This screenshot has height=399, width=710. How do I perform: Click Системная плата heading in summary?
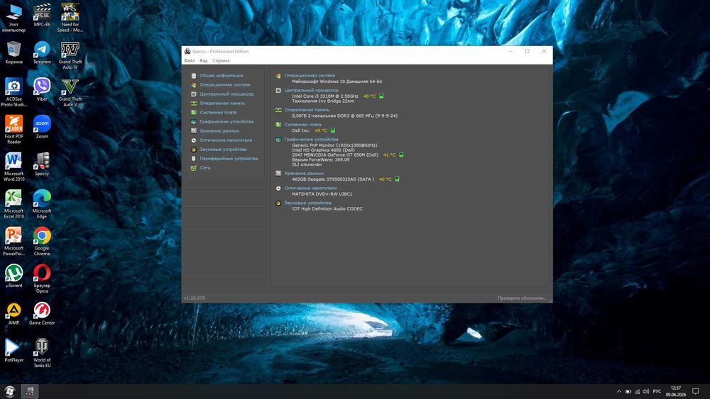click(302, 125)
